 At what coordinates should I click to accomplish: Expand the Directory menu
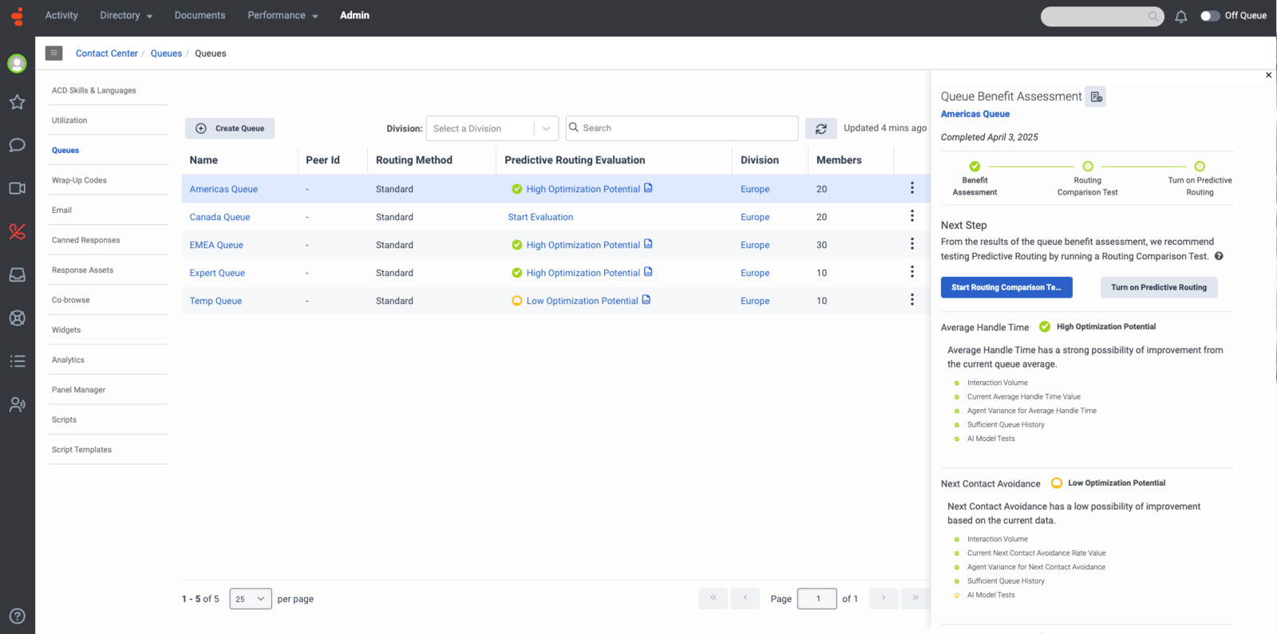coord(126,15)
